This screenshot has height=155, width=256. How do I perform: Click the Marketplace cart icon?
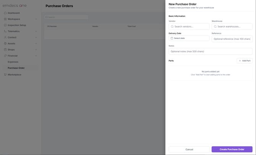pyautogui.click(x=5, y=74)
